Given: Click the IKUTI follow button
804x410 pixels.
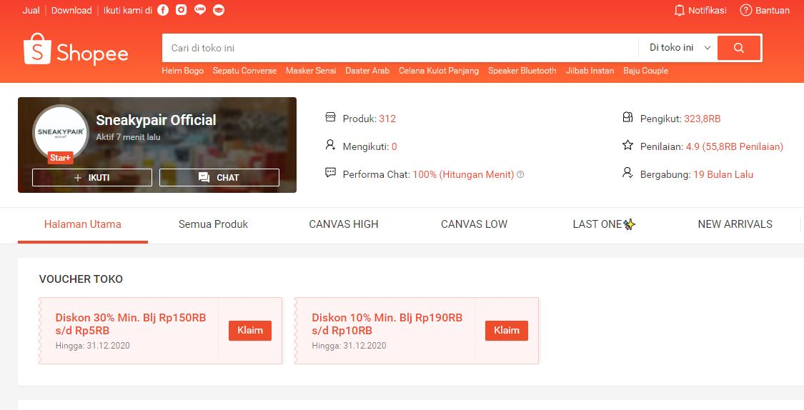Looking at the screenshot, I should click(x=92, y=177).
